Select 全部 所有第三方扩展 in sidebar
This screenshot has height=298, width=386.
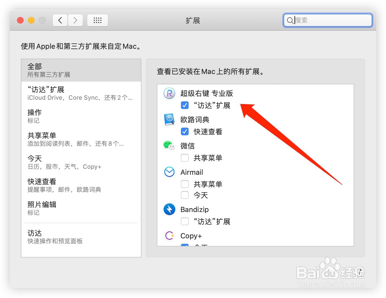(81, 70)
